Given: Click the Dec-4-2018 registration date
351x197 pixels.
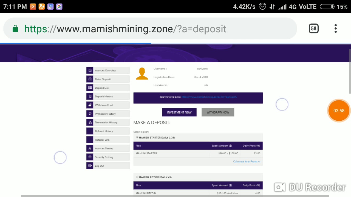Looking at the screenshot, I should 201,77.
